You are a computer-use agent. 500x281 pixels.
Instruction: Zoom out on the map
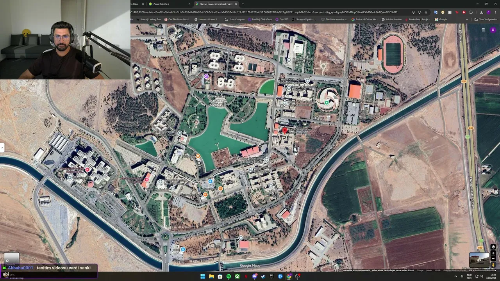point(493,258)
